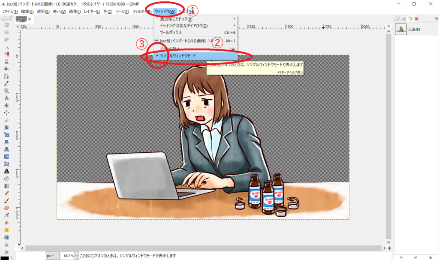The image size is (439, 260).
Task: Select the Bucket Fill tool
Action: tap(6, 178)
